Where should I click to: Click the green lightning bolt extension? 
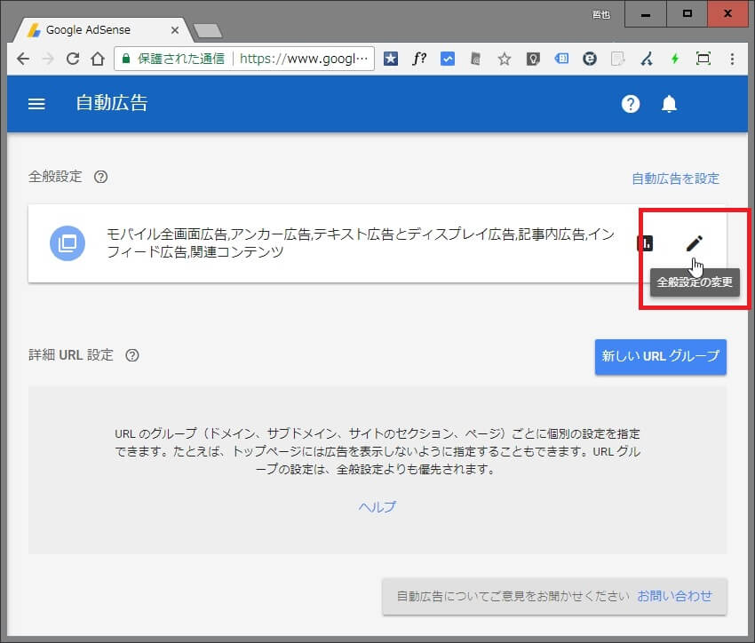tap(675, 60)
